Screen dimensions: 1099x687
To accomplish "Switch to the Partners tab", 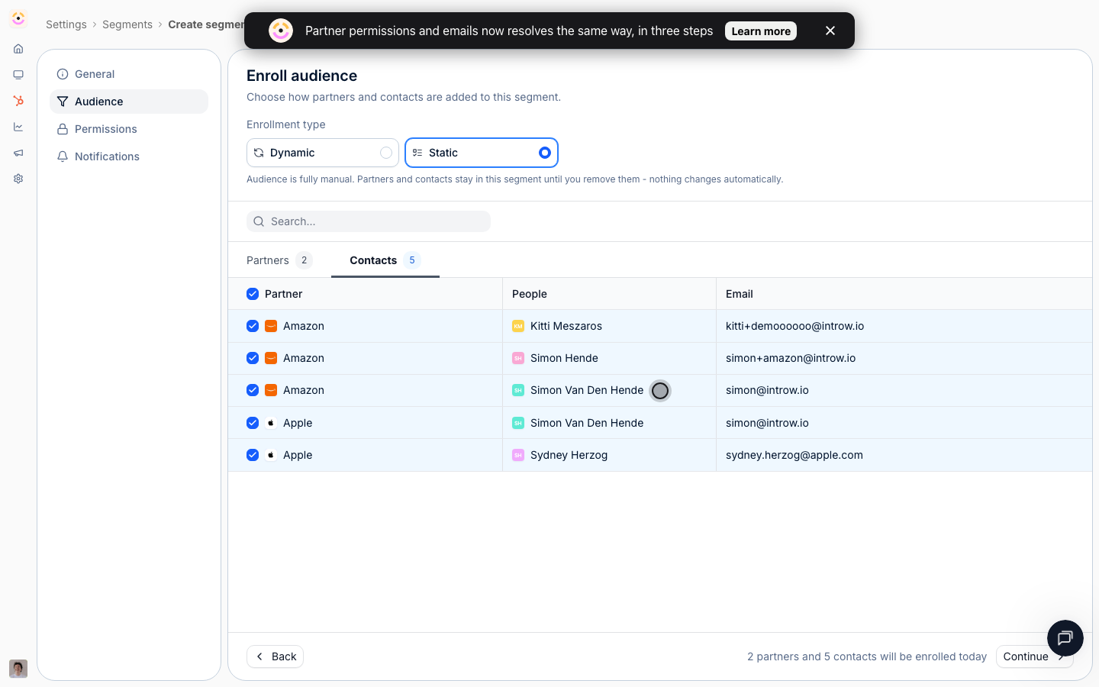I will (x=279, y=260).
